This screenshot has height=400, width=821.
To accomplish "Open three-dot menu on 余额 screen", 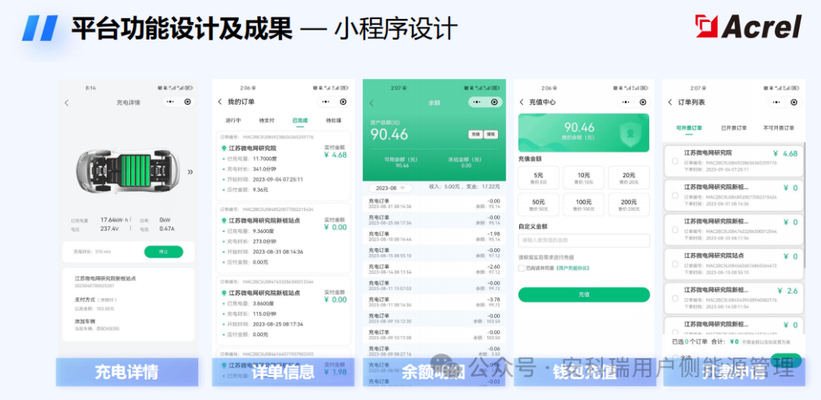I will tap(476, 102).
